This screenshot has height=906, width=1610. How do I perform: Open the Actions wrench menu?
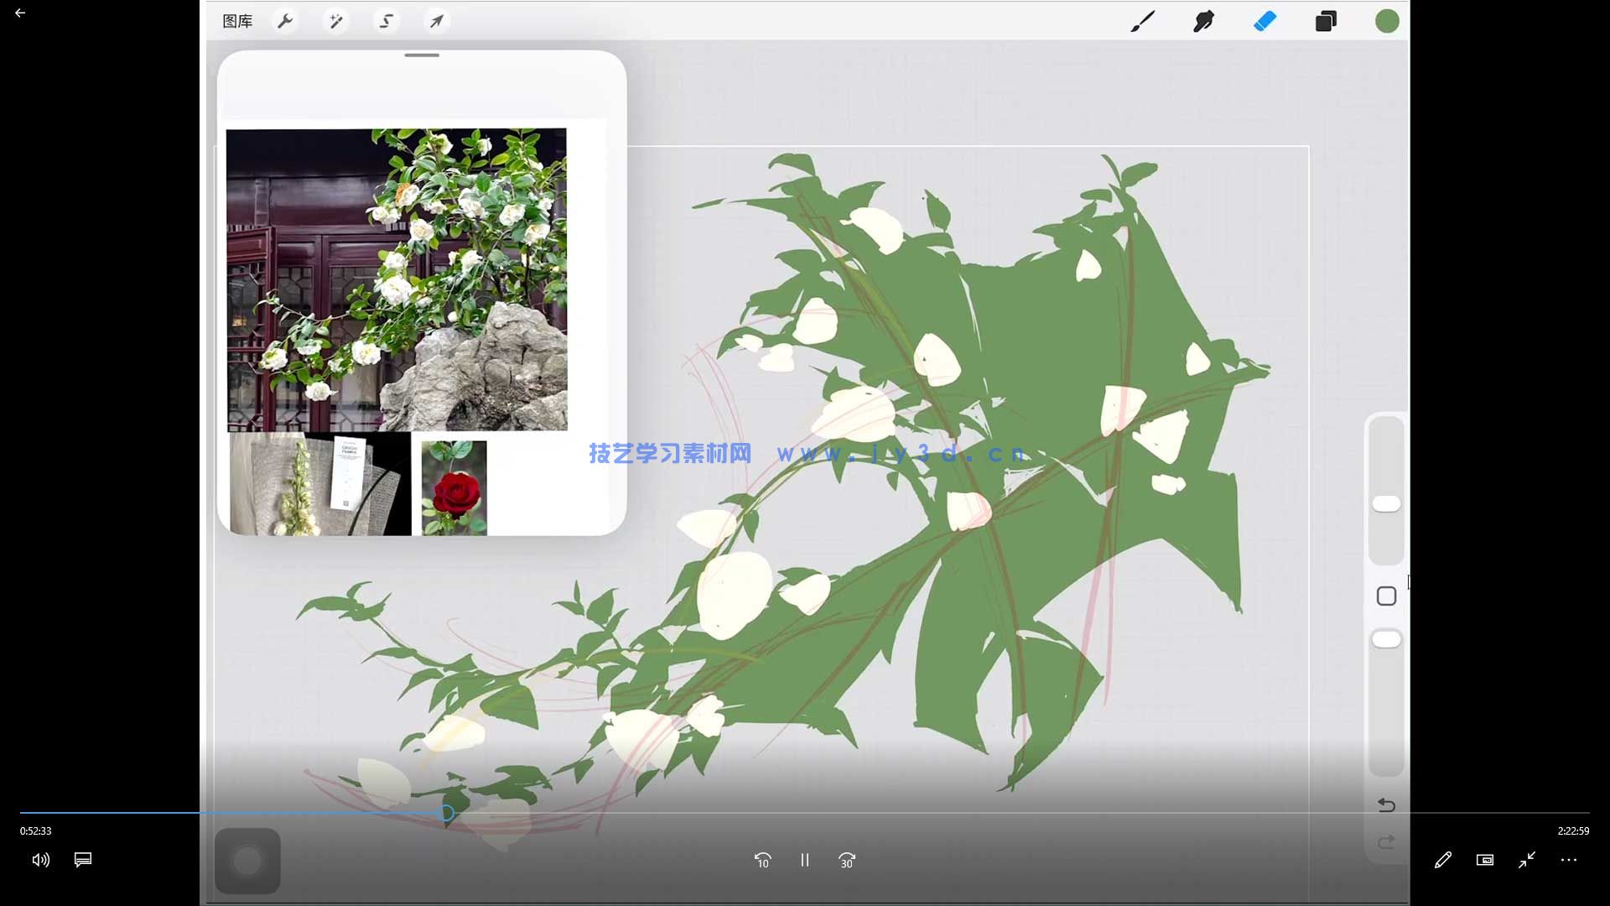pos(286,21)
